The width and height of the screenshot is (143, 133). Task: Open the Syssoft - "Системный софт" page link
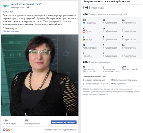(x=26, y=4)
